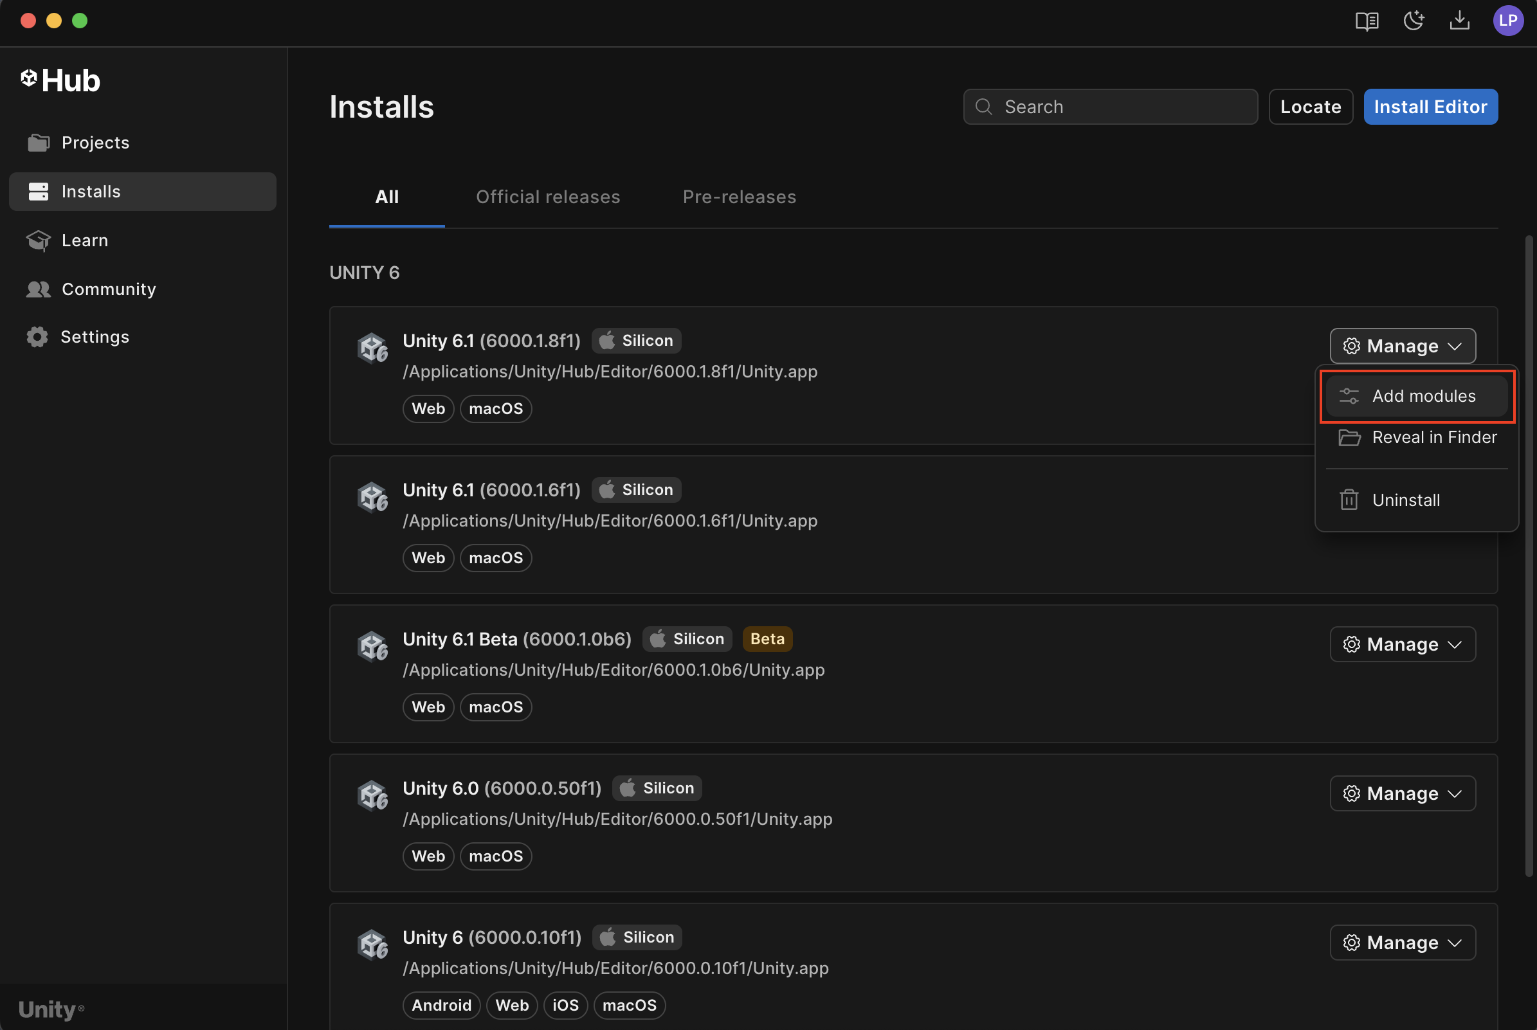
Task: Click the Unity Hub logo
Action: [60, 80]
